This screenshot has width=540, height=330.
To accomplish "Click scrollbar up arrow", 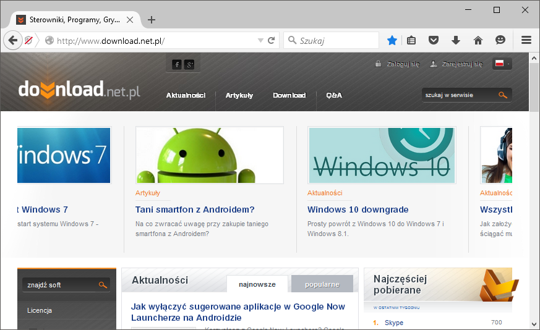I will 534,58.
